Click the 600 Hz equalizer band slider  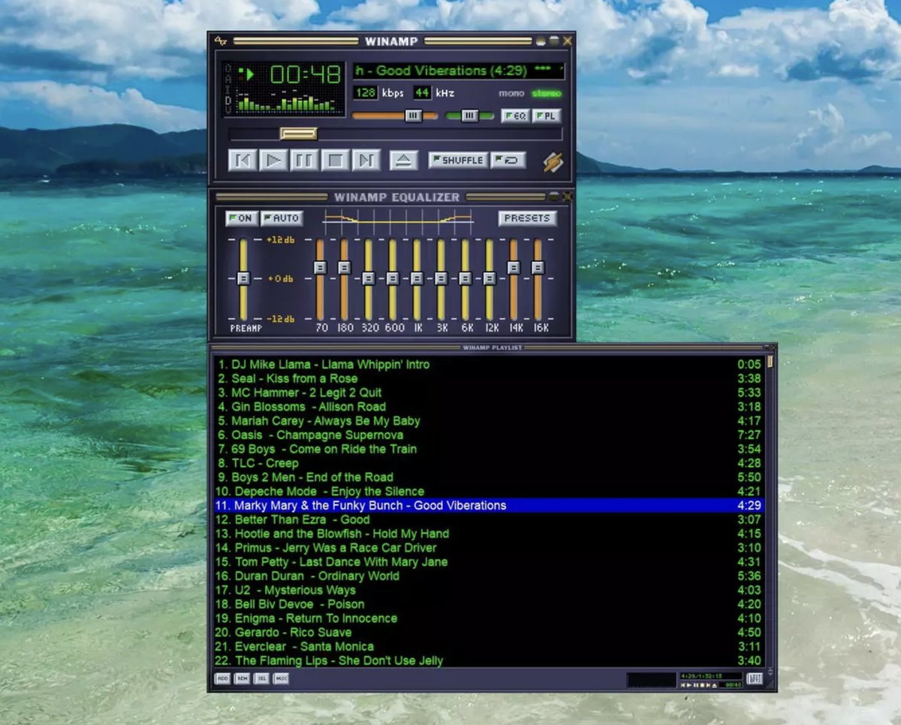tap(393, 278)
